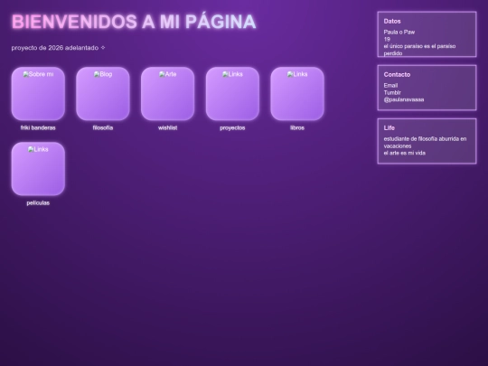Click the 'Paula o Paw' text
This screenshot has width=488, height=366.
coord(399,32)
